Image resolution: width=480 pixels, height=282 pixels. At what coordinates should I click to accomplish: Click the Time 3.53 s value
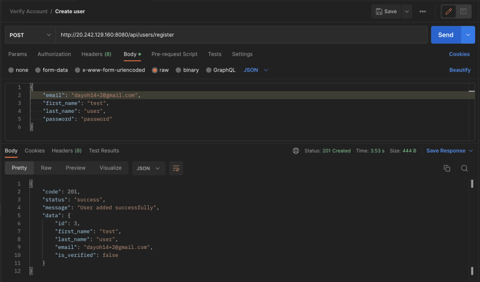coord(377,151)
